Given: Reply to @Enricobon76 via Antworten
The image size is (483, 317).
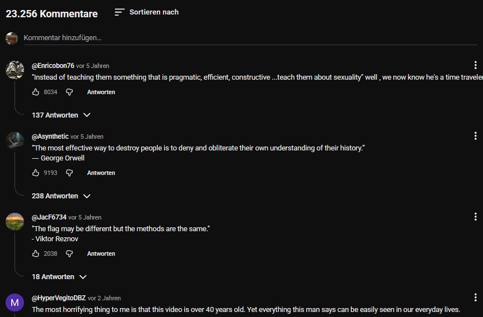Looking at the screenshot, I should coord(101,92).
